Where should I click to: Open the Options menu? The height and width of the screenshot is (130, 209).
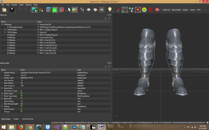pos(28,5)
